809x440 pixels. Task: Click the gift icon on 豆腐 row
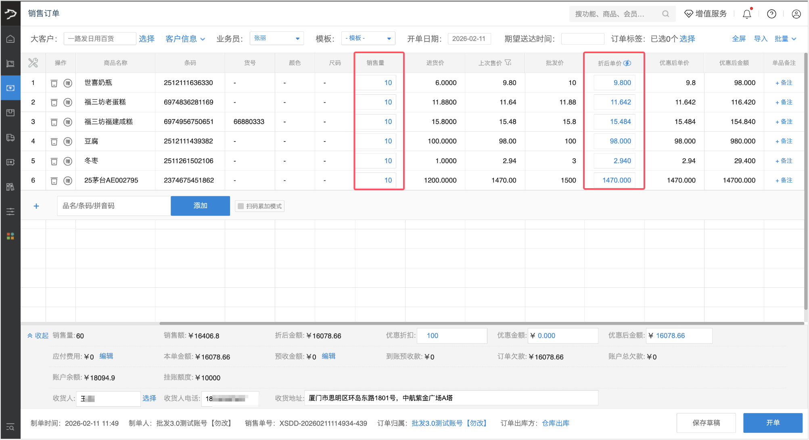(x=68, y=141)
